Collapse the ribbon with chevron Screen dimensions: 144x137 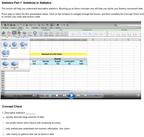pyautogui.click(x=138, y=28)
